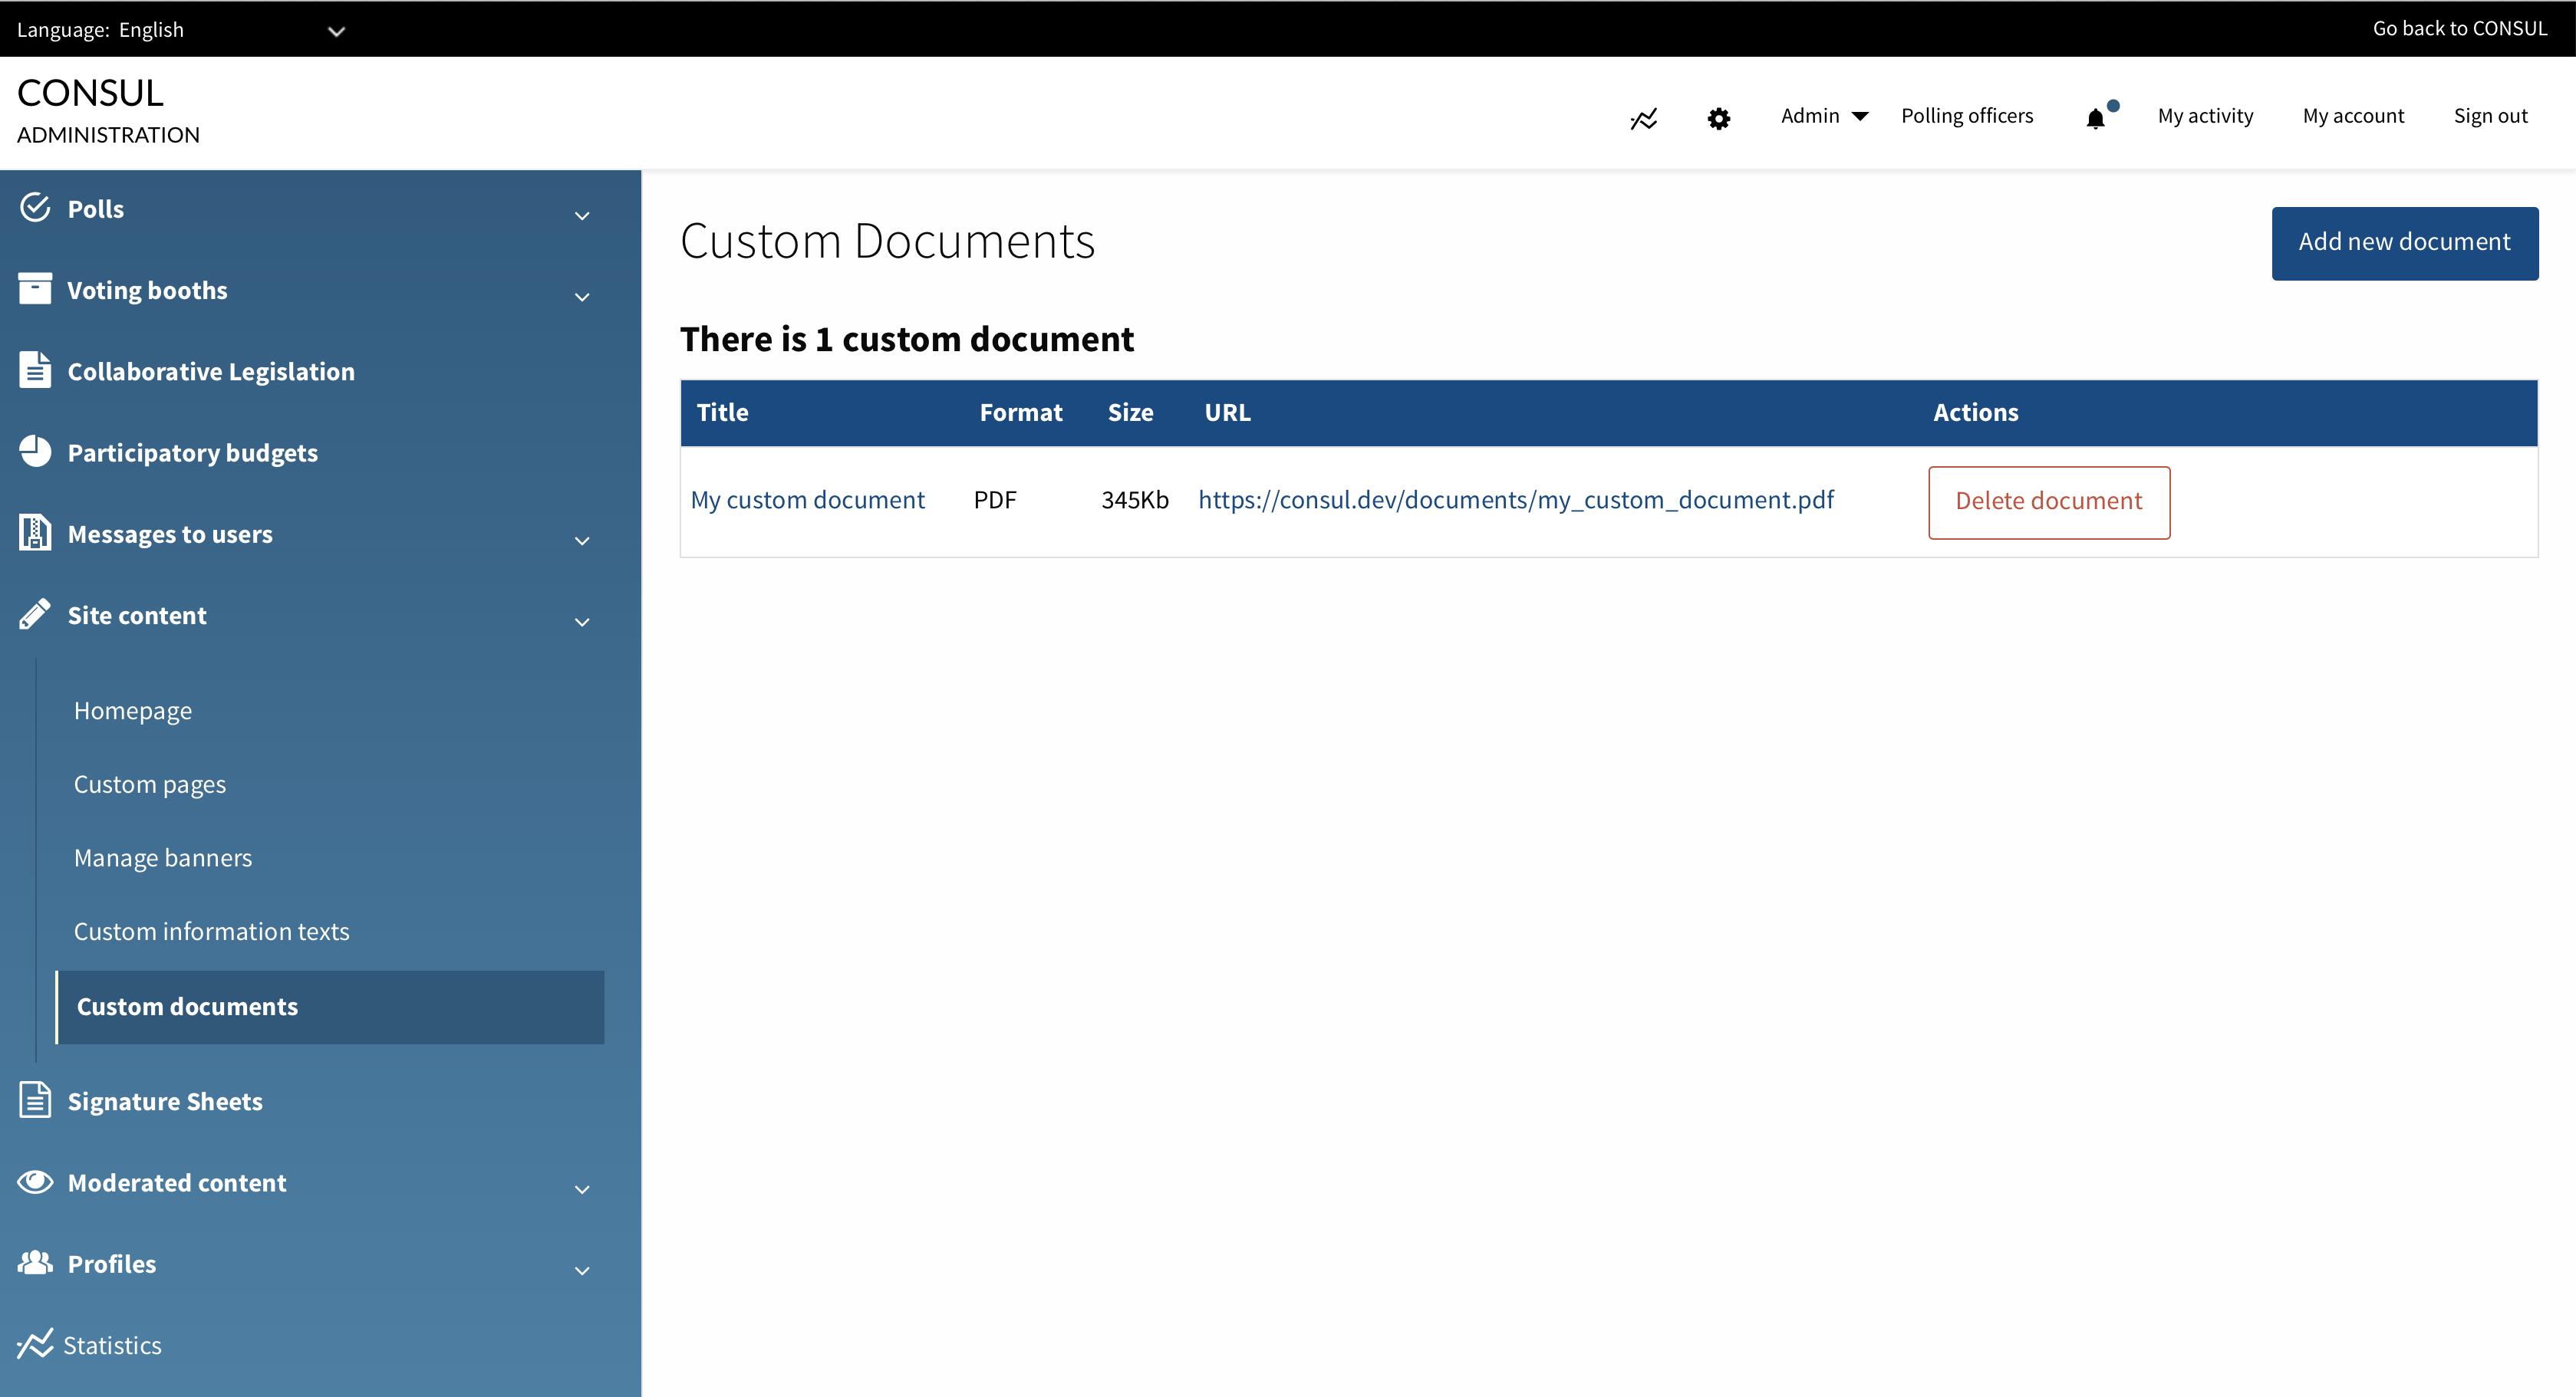Image resolution: width=2576 pixels, height=1397 pixels.
Task: Click the Statistics chart icon
Action: click(x=36, y=1344)
